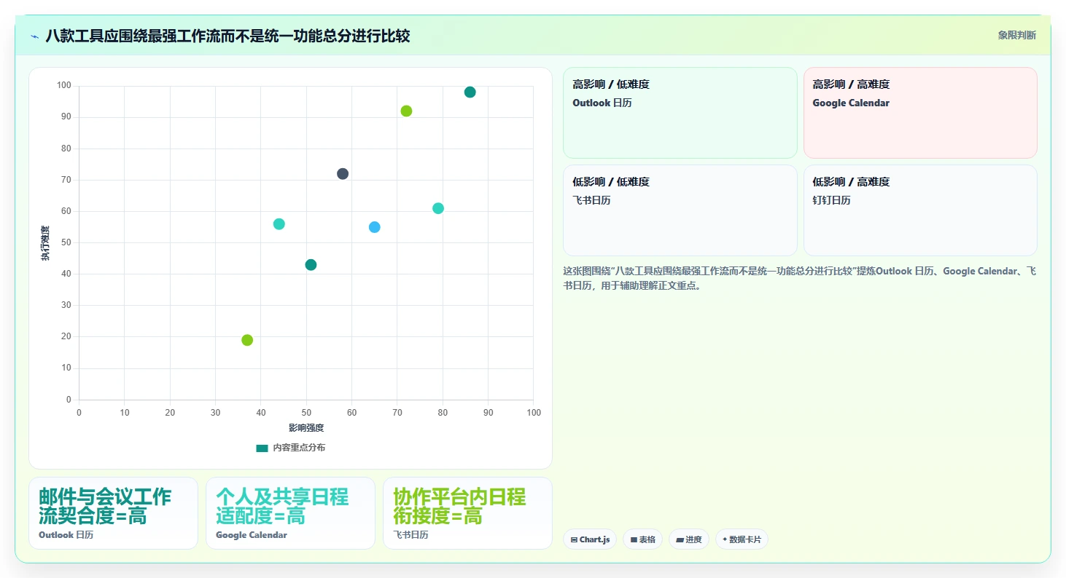Click the sparkle icon inside the 数据卡片 tag
1066x578 pixels.
click(x=725, y=539)
